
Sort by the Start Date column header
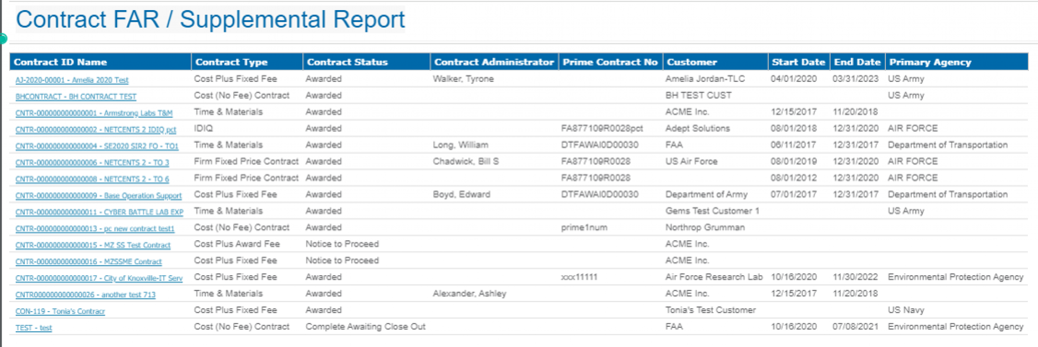[x=799, y=62]
